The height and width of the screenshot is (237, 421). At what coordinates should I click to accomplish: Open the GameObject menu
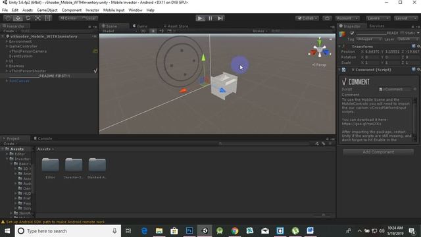click(x=47, y=11)
